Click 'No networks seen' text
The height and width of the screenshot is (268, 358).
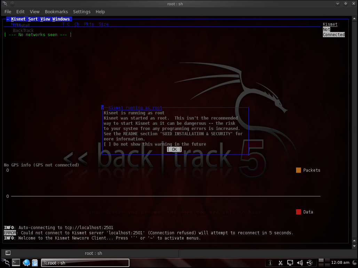[38, 35]
